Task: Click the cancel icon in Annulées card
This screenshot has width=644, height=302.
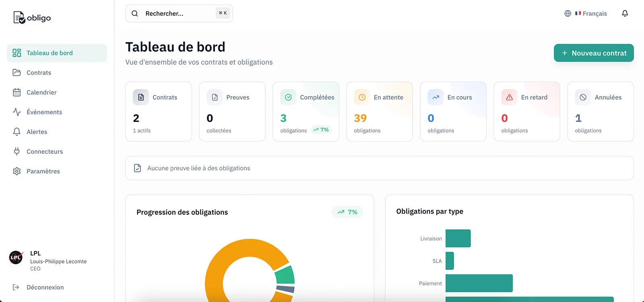Action: click(x=583, y=97)
